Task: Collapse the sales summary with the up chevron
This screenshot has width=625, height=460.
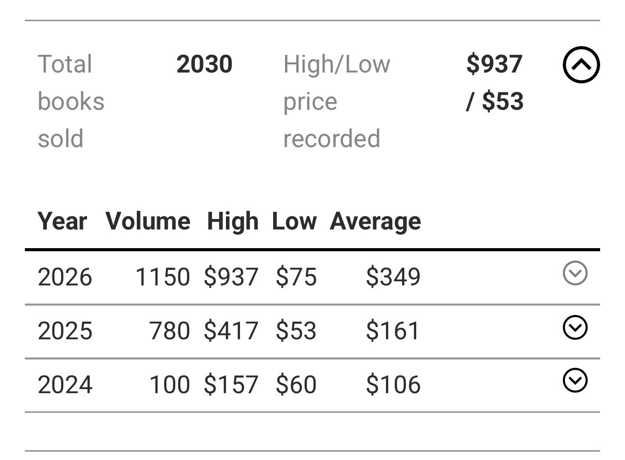Action: pyautogui.click(x=581, y=65)
